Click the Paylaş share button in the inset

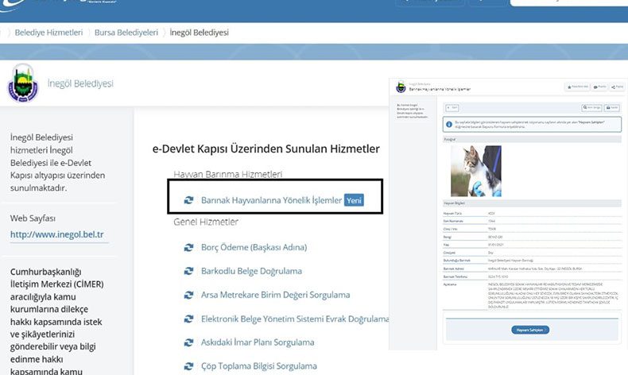[617, 87]
